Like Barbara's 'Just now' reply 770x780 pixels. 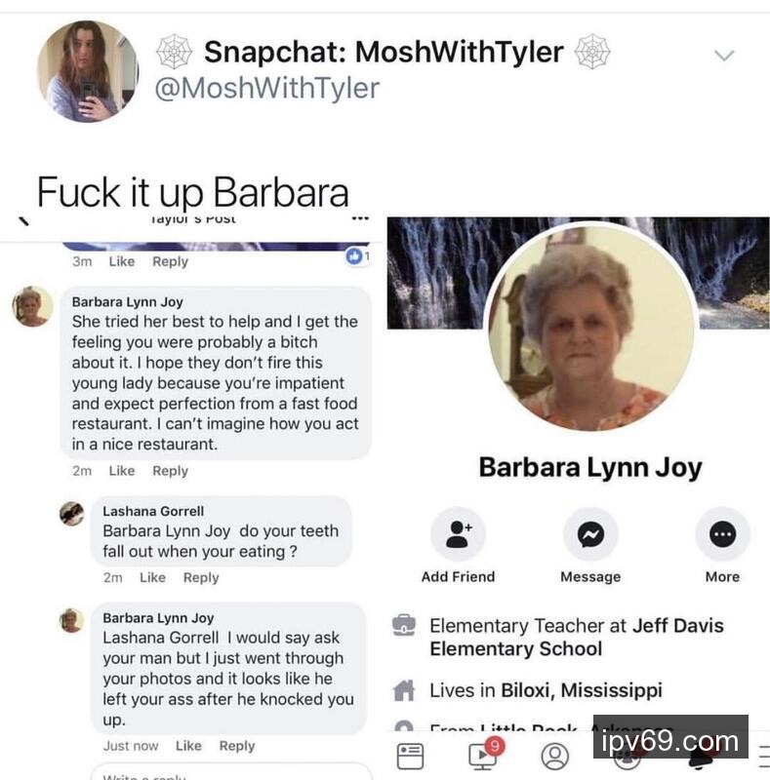point(188,746)
